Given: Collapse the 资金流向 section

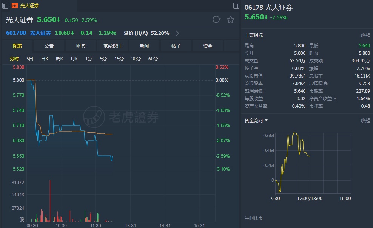Looking at the screenshot, I should click(x=365, y=120).
